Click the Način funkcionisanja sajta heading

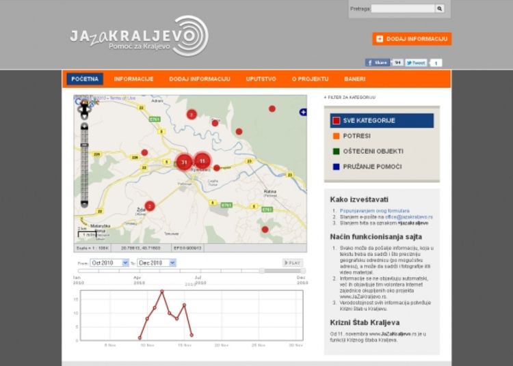[x=376, y=237]
